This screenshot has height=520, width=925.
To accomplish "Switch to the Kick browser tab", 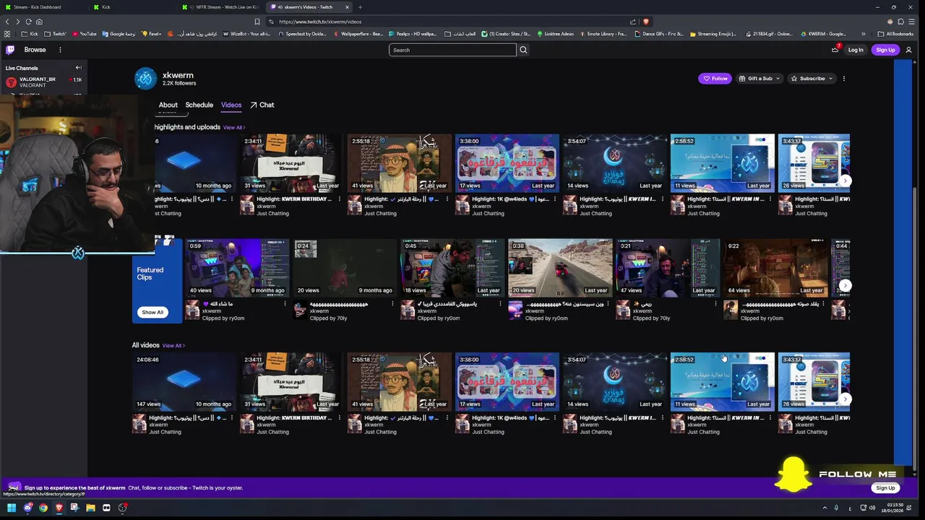I will point(132,7).
